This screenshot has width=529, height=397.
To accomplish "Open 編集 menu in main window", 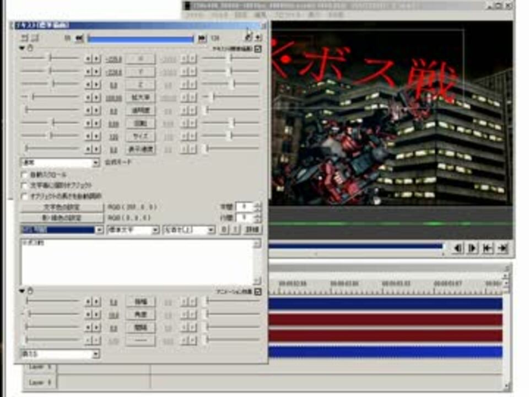I will (260, 15).
